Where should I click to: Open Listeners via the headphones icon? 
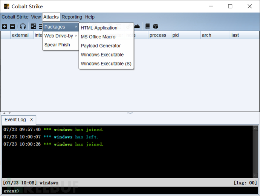point(23,26)
